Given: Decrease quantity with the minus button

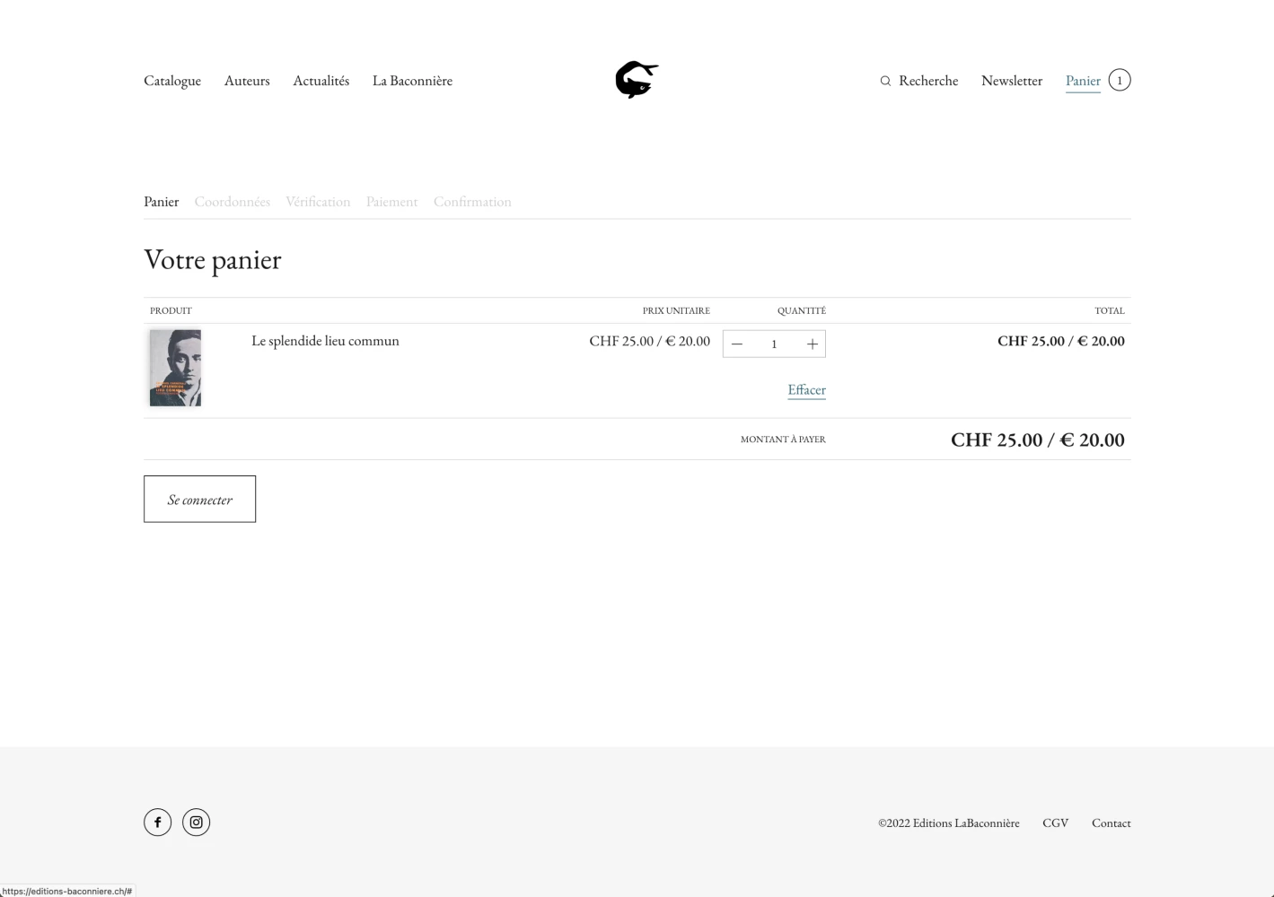Looking at the screenshot, I should [737, 344].
